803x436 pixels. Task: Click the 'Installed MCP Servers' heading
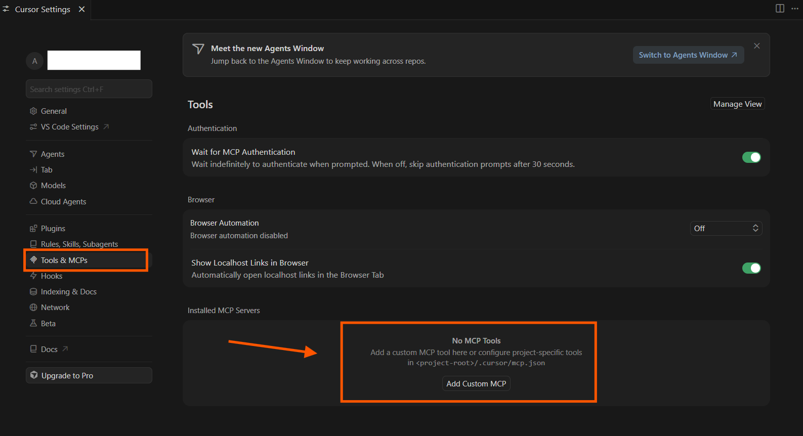[224, 311]
